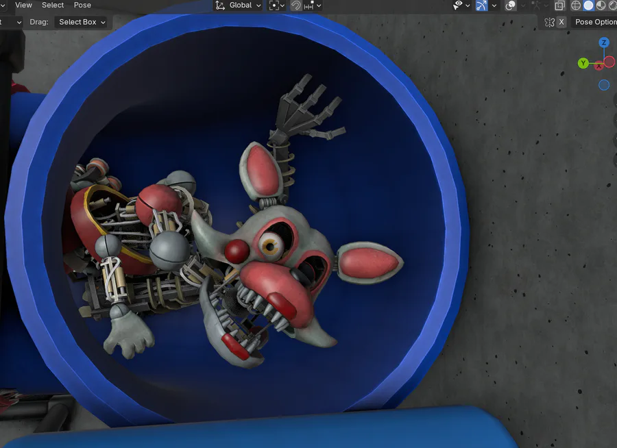617x448 pixels.
Task: Toggle snapping magnet icon
Action: click(295, 5)
